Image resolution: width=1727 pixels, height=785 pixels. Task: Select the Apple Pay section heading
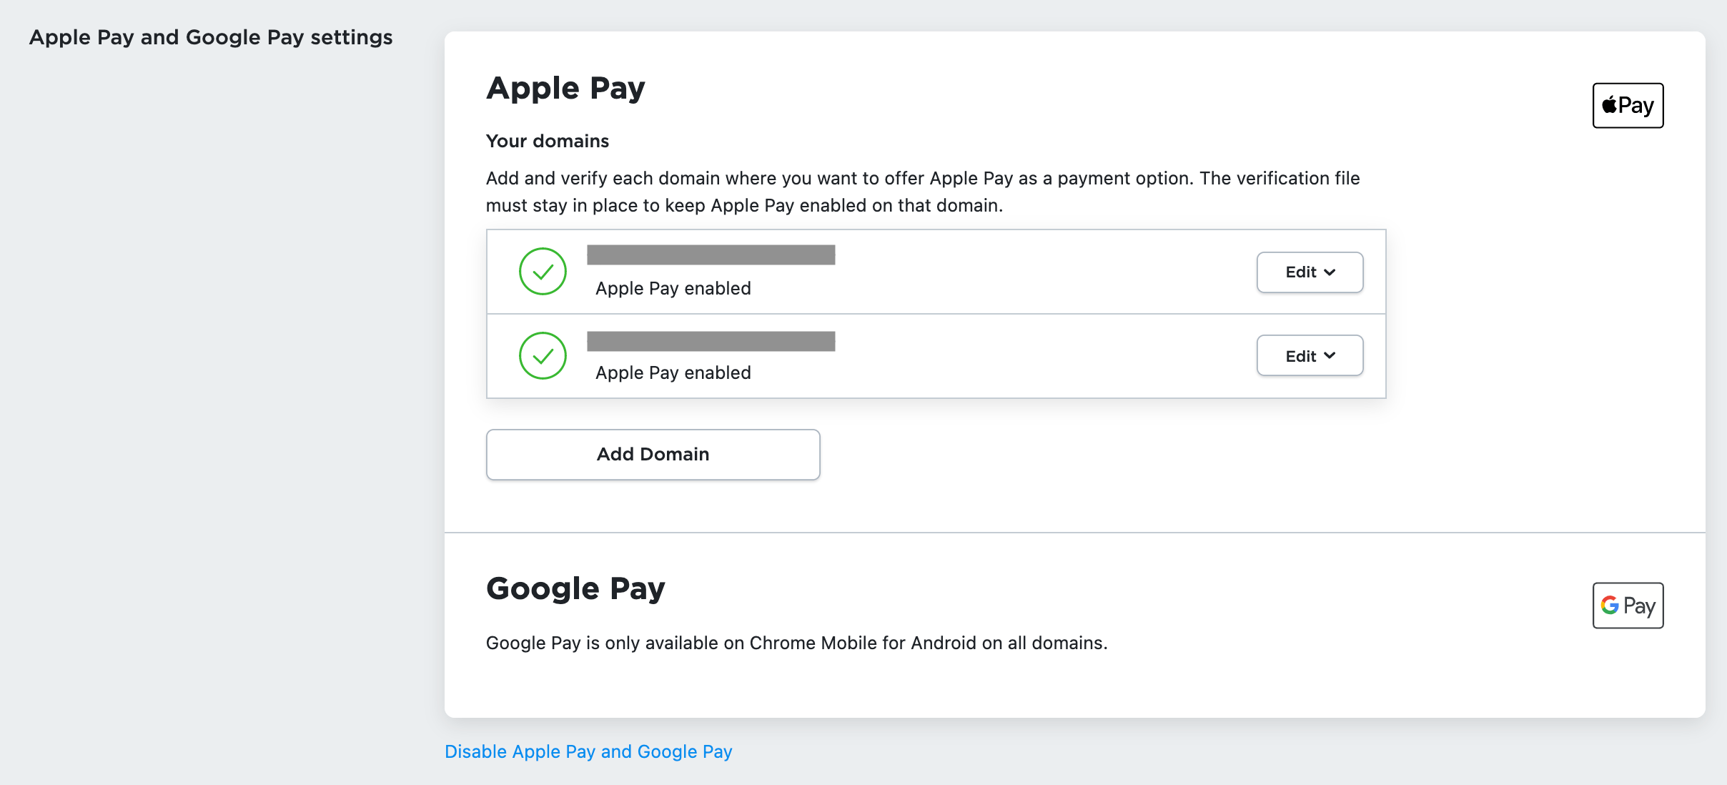[565, 87]
